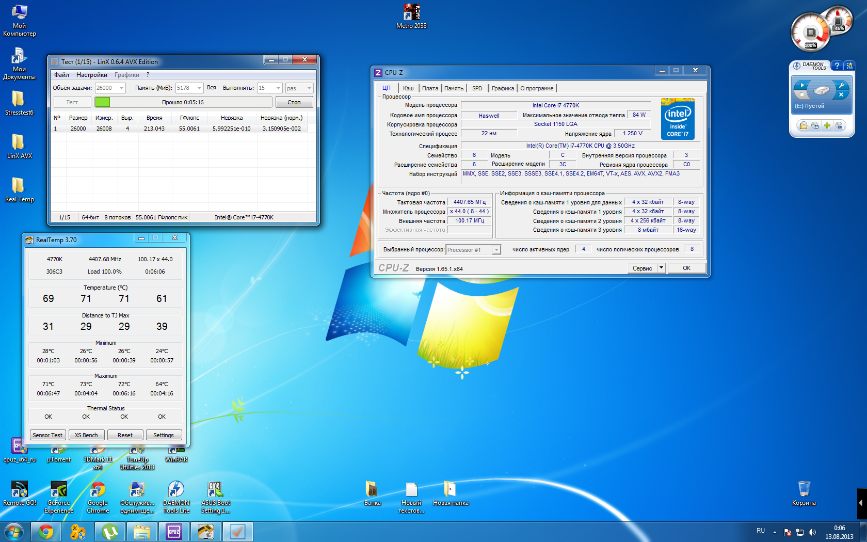867x542 pixels.
Task: Select the Real Temp folder on the desktop
Action: click(x=20, y=190)
